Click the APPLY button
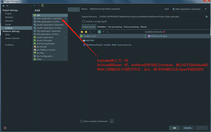Image resolution: width=211 pixels, height=132 pixels. (202, 128)
